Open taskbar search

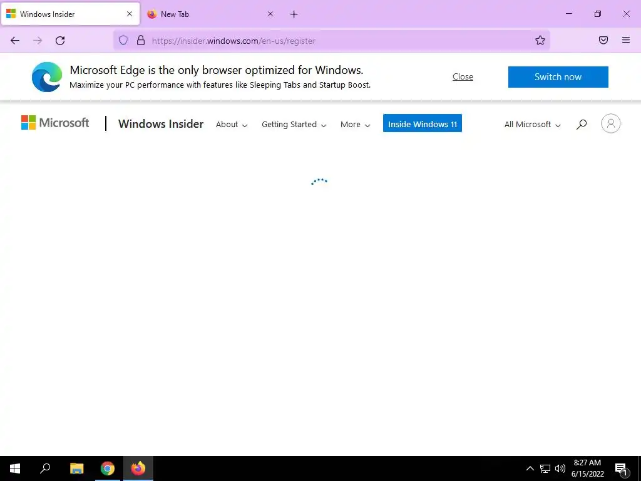pyautogui.click(x=45, y=468)
